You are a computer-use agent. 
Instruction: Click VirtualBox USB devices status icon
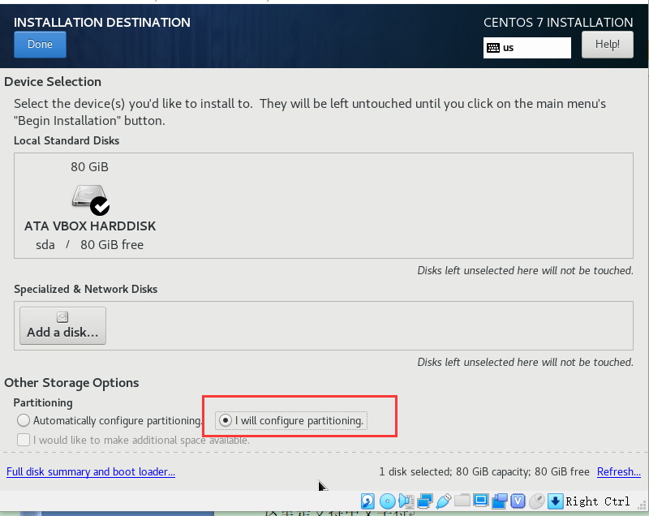[x=443, y=501]
